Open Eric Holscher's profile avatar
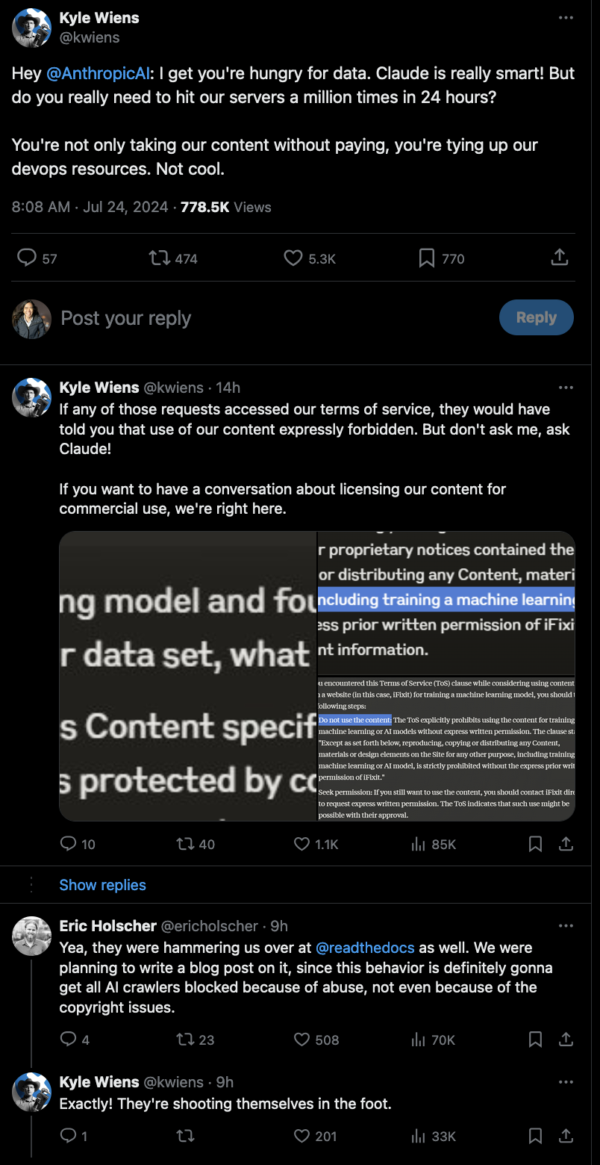 coord(32,936)
